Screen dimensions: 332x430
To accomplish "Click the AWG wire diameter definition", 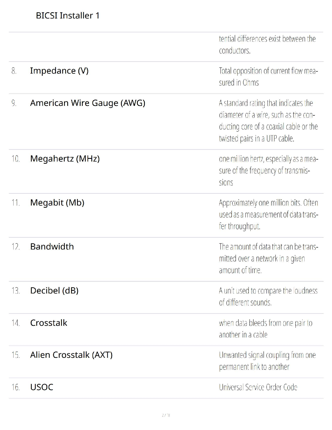I will (268, 121).
